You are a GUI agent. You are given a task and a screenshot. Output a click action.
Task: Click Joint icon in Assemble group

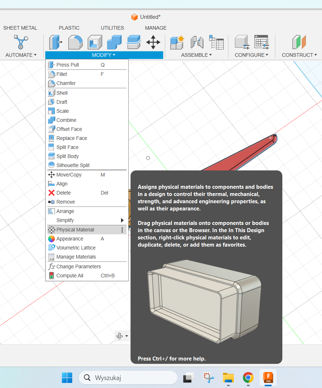click(197, 42)
